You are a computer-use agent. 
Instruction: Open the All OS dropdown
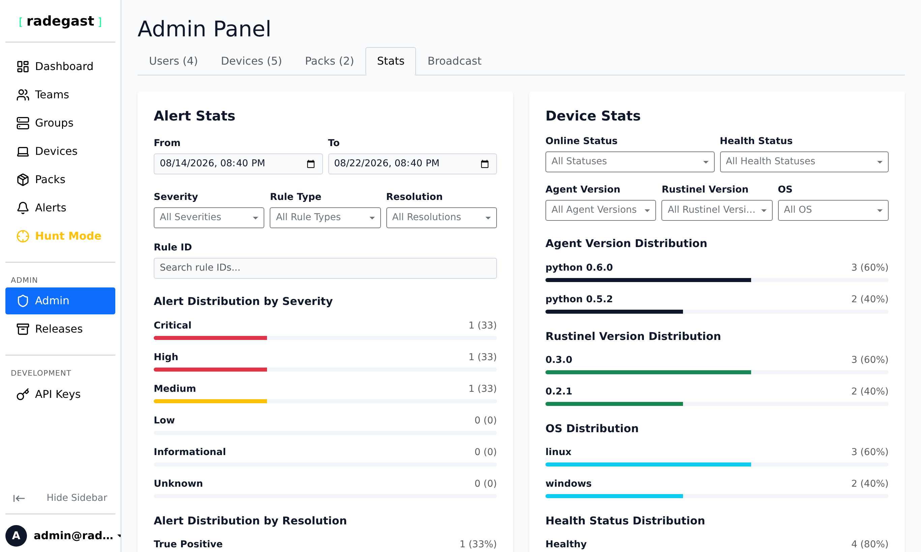click(833, 210)
